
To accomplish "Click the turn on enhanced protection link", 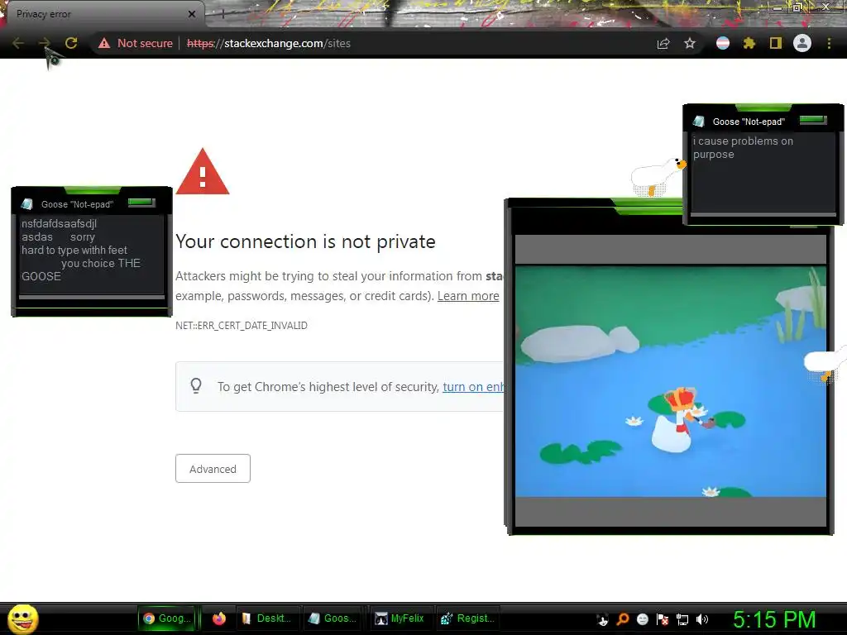I will tap(473, 387).
